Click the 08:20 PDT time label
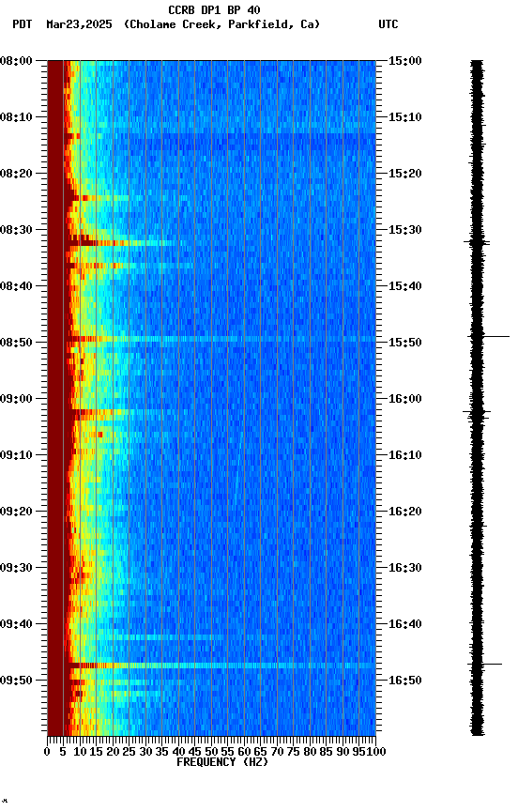The image size is (518, 811). (16, 174)
